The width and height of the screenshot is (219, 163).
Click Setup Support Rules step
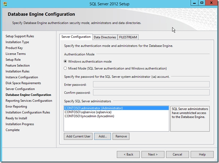point(20,36)
